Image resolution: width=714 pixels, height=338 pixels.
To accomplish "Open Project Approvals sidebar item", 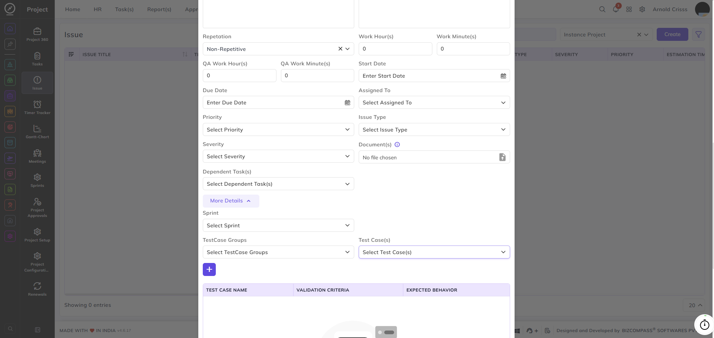I will 37,207.
